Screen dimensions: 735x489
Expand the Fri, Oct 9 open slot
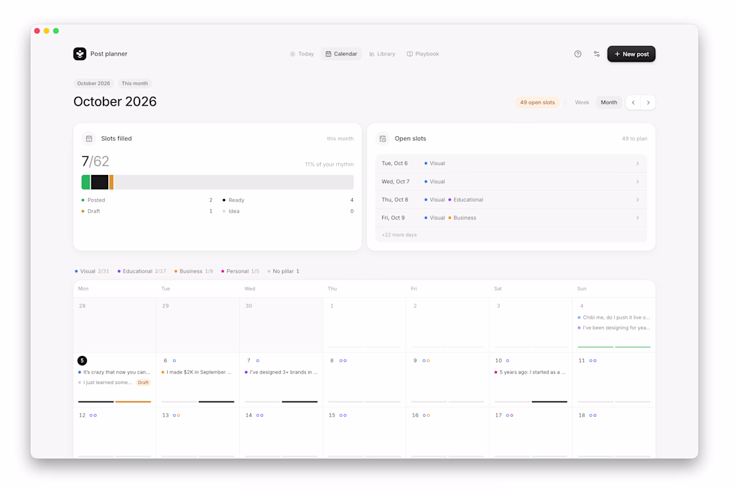click(x=511, y=218)
